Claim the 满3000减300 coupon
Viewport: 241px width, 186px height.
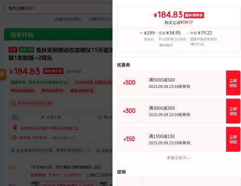click(233, 111)
